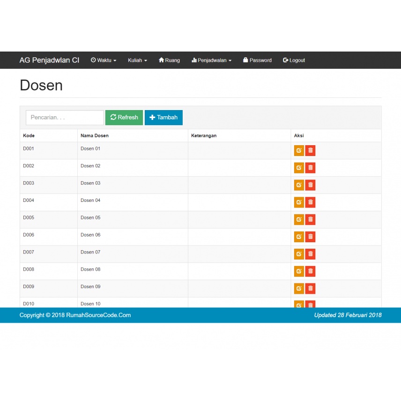Delete the Dosen 08 record

point(310,271)
